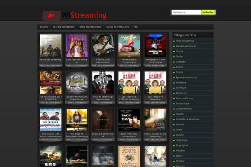Click the Girls Trip streaming-vk title link

[x=77, y=61]
